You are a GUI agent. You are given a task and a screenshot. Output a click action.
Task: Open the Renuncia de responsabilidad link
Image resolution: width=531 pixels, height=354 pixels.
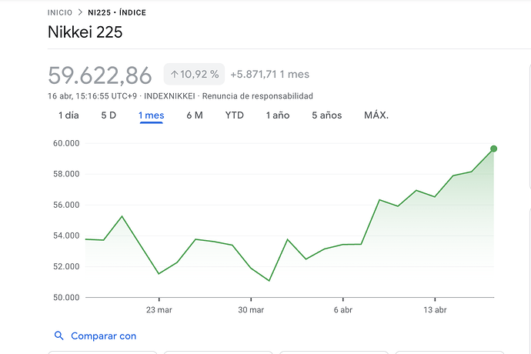point(257,96)
